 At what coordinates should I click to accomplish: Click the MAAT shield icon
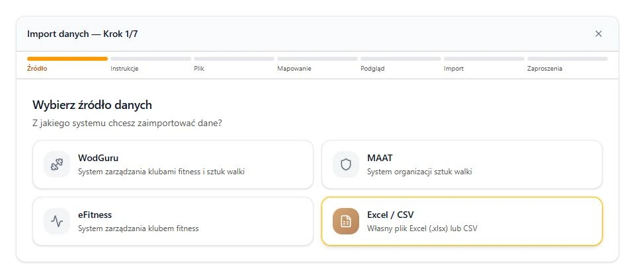346,164
